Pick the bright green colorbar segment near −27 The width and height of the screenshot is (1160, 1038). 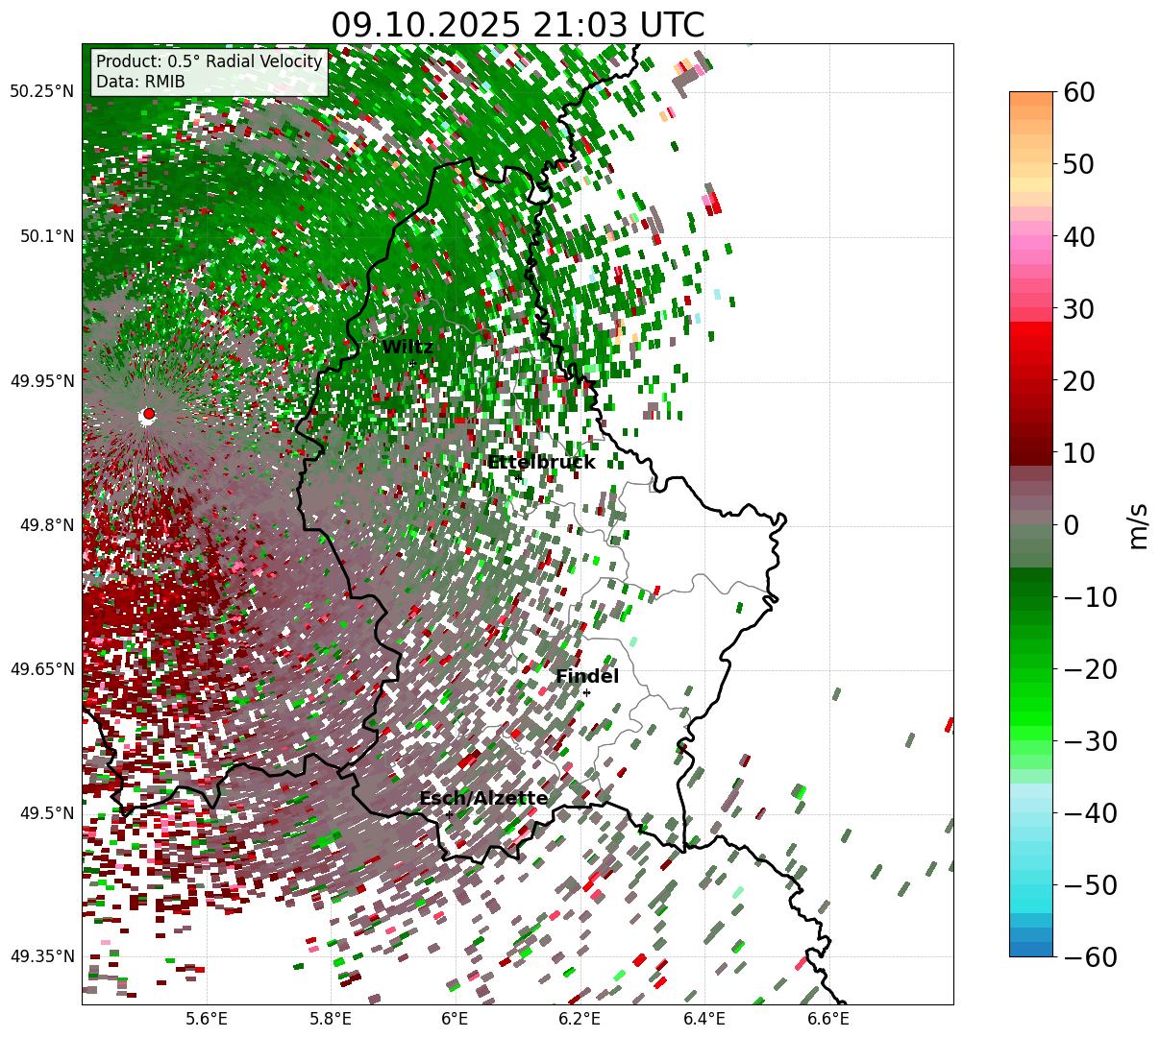[1031, 718]
